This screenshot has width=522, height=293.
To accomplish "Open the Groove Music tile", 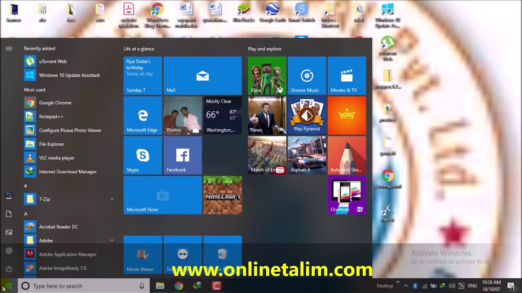I will (x=307, y=76).
